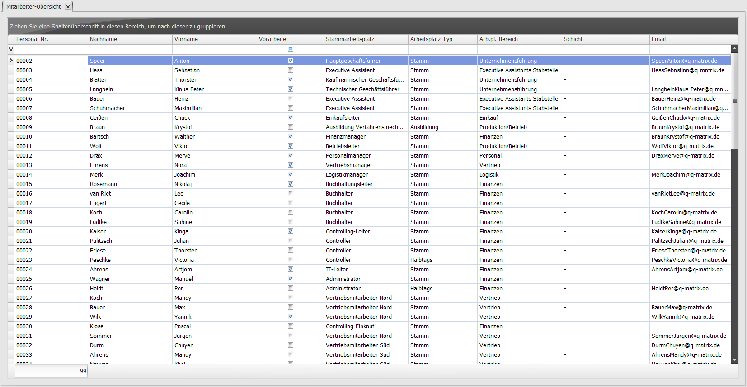Select the Mitarbeiter-Übersicht tab

point(33,7)
